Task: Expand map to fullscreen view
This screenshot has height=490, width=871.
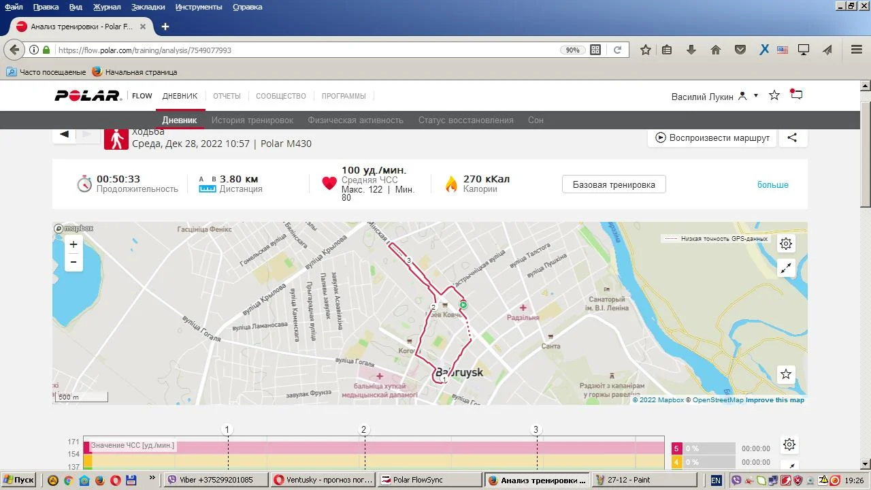Action: pyautogui.click(x=786, y=268)
